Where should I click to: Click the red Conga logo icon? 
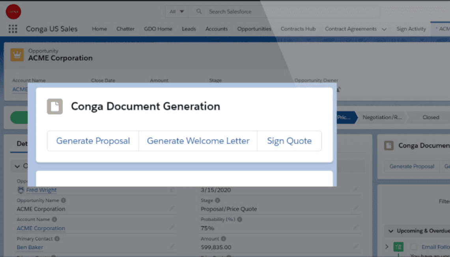click(13, 12)
